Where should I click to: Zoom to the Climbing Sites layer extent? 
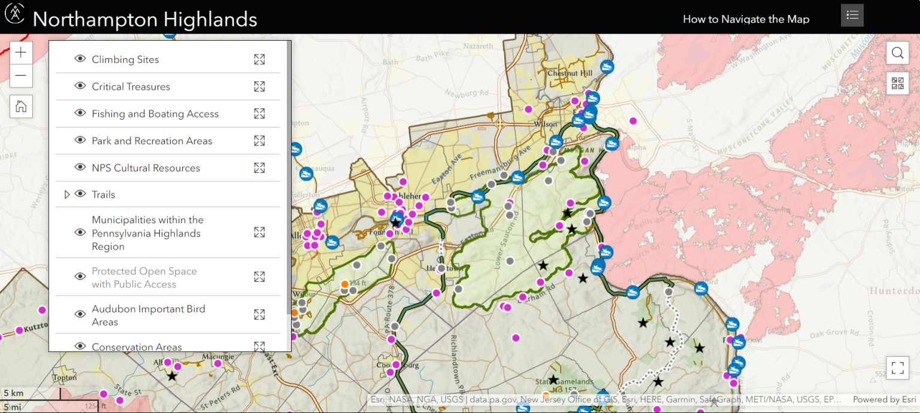tap(259, 59)
